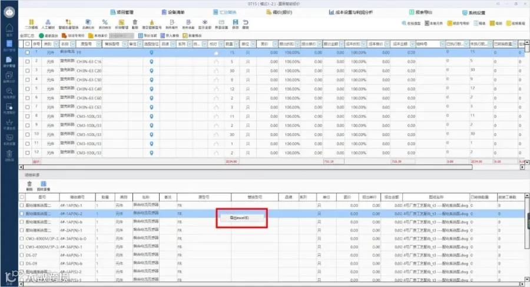Open the 替换型号 column filter dropdown
The height and width of the screenshot is (287, 530).
point(125,44)
